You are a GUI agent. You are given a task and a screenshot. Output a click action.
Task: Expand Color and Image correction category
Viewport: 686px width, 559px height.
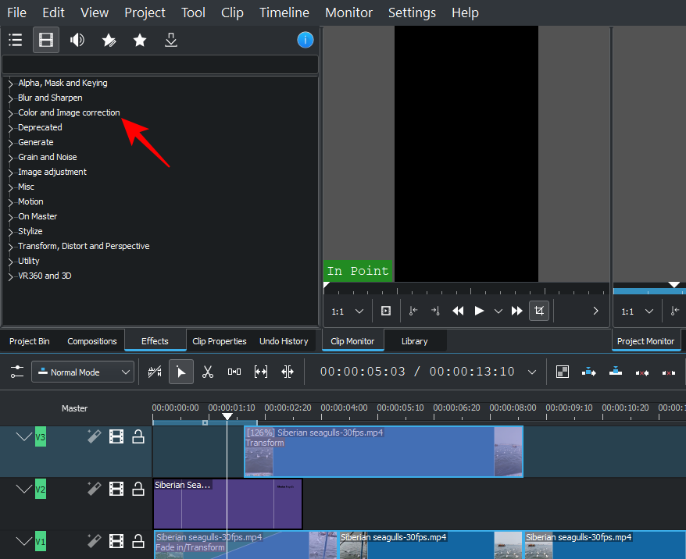pyautogui.click(x=11, y=113)
